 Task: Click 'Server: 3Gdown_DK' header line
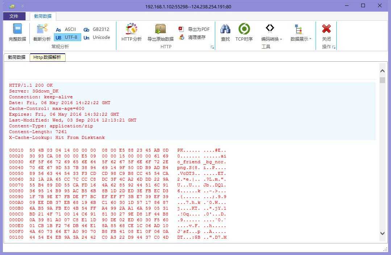pyautogui.click(x=34, y=91)
